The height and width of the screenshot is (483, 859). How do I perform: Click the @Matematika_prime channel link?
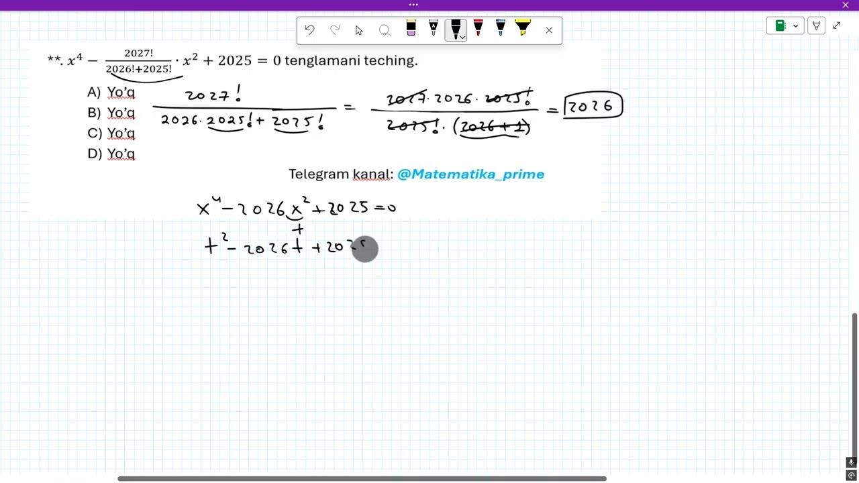click(470, 174)
